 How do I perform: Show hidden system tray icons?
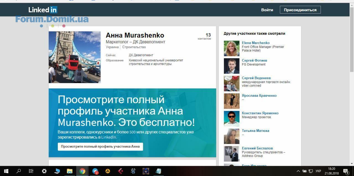click(x=298, y=171)
